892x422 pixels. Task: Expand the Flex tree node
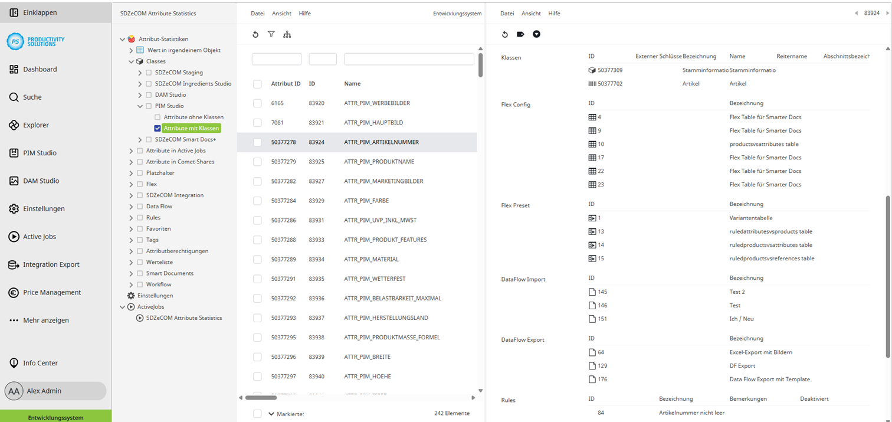click(x=131, y=184)
